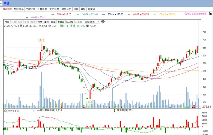Close the 主力買賣超 indicator panel
Viewport: 213px width, 135px height.
(5, 111)
